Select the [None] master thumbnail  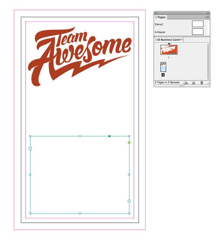[x=198, y=24]
